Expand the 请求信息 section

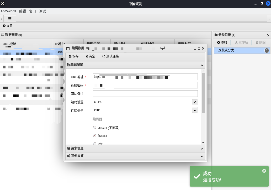coord(202,149)
